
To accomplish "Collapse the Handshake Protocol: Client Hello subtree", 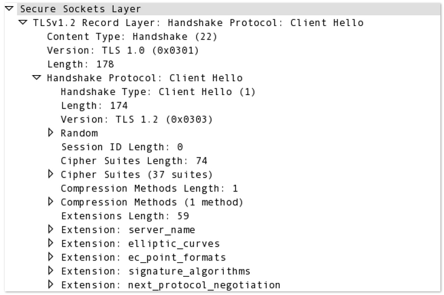I will tap(37, 78).
